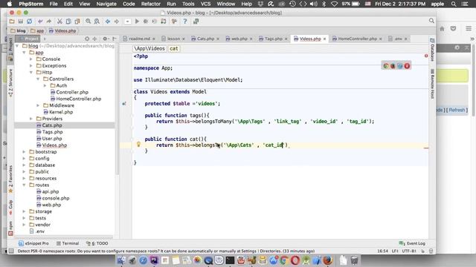Open Spotlight search in macOS menu bar
The width and height of the screenshot is (476, 267).
point(454,4)
